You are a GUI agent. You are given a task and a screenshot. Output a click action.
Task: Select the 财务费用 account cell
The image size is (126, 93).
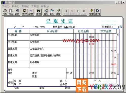point(51,64)
